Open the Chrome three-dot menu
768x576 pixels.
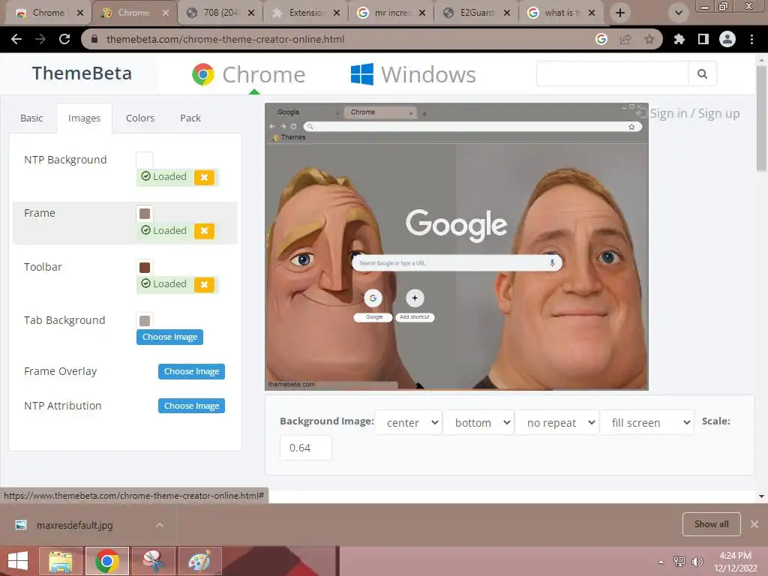point(751,39)
